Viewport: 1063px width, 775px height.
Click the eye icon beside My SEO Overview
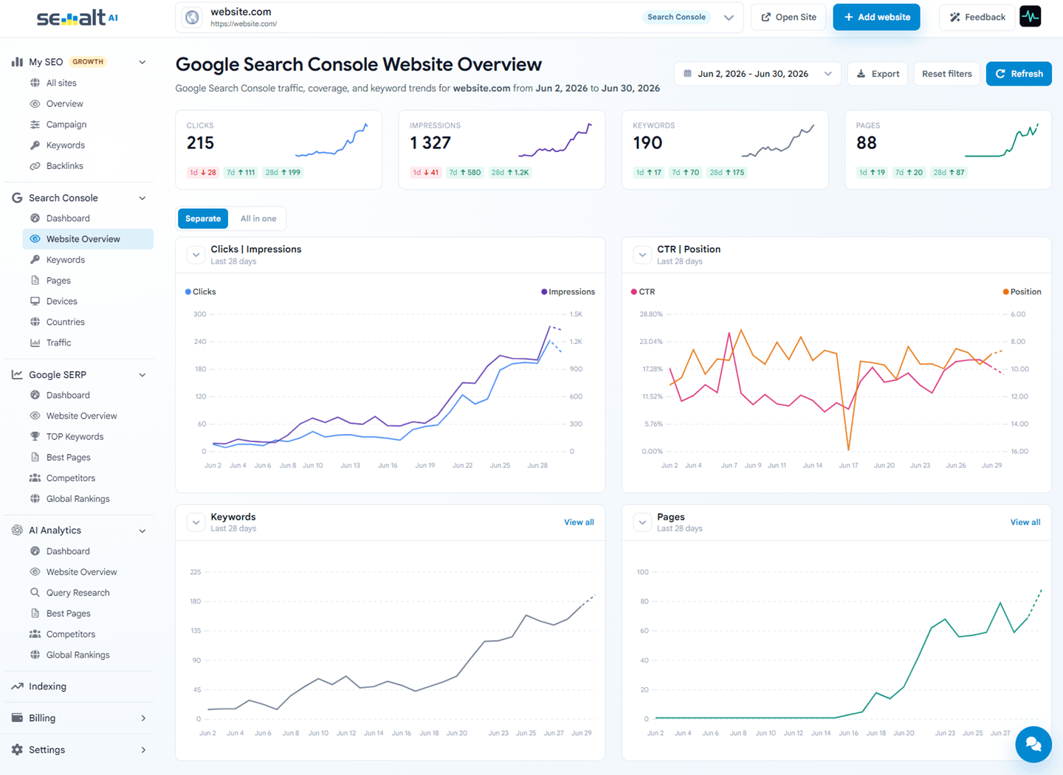point(35,103)
